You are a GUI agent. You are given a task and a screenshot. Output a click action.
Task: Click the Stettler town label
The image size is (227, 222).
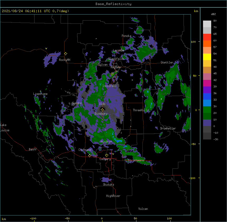pos(167,62)
